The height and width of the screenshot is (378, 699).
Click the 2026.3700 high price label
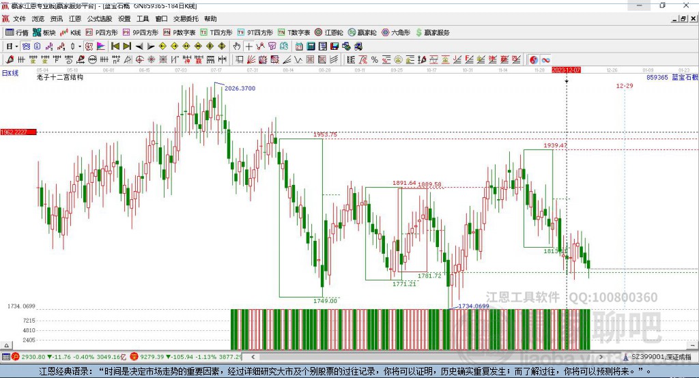click(x=240, y=88)
